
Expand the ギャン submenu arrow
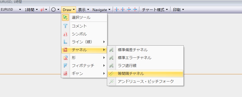coord(104,74)
